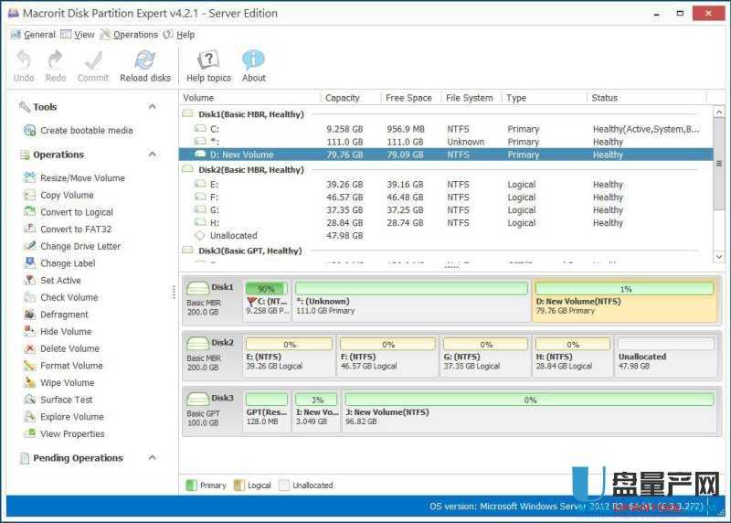The width and height of the screenshot is (731, 523).
Task: Click Create bootable media icon
Action: tap(30, 131)
